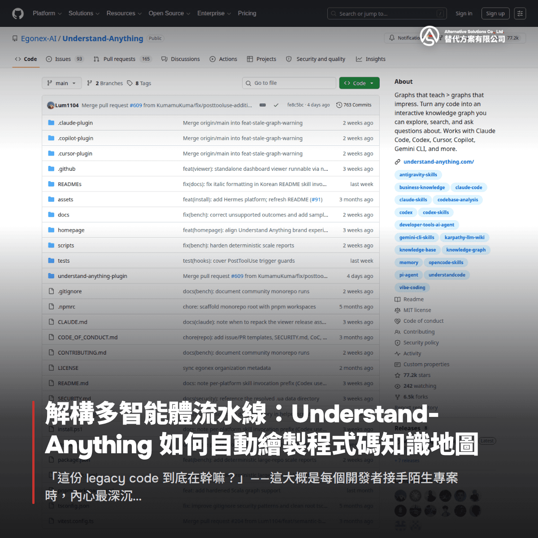Open the .copilot-plugin folder

tap(75, 138)
